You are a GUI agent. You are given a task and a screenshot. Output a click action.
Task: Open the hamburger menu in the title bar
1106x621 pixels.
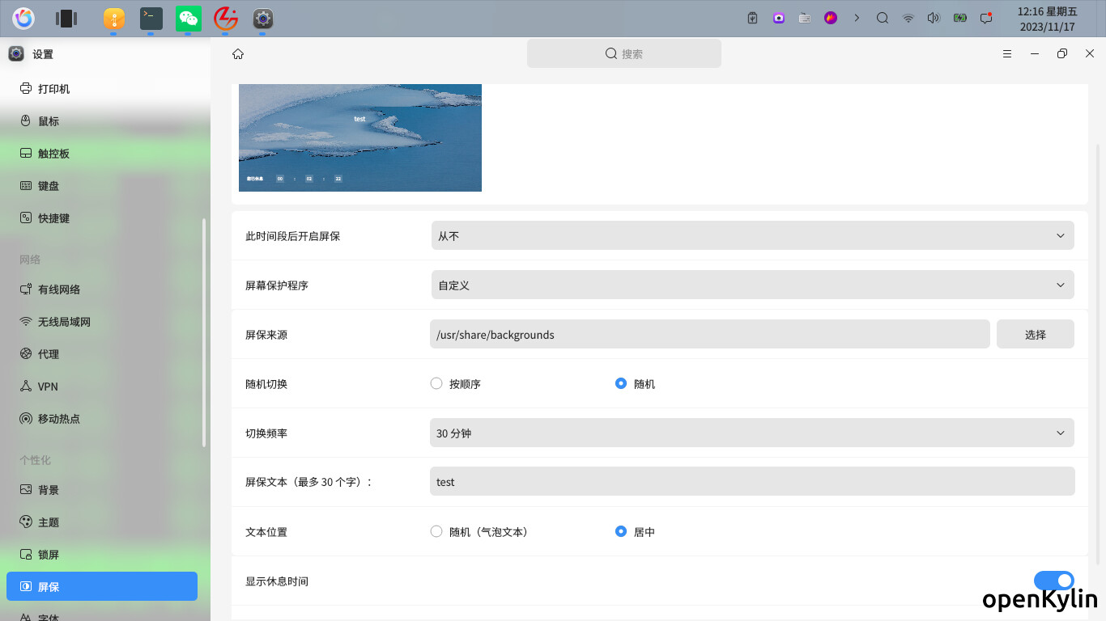1007,54
